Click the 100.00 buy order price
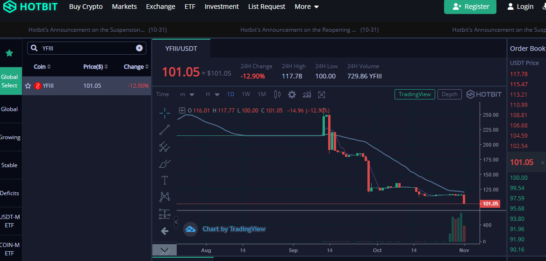Screen dimensions: 546x261 pyautogui.click(x=519, y=178)
